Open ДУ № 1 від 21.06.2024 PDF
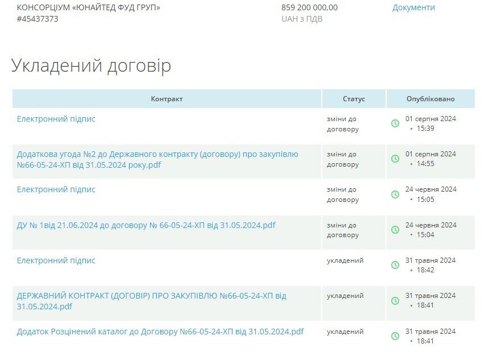Viewport: 497px width, 352px height. coord(146,225)
